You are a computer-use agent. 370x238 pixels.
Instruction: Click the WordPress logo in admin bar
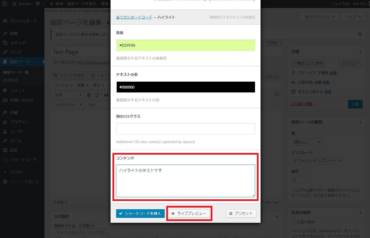tap(5, 4)
